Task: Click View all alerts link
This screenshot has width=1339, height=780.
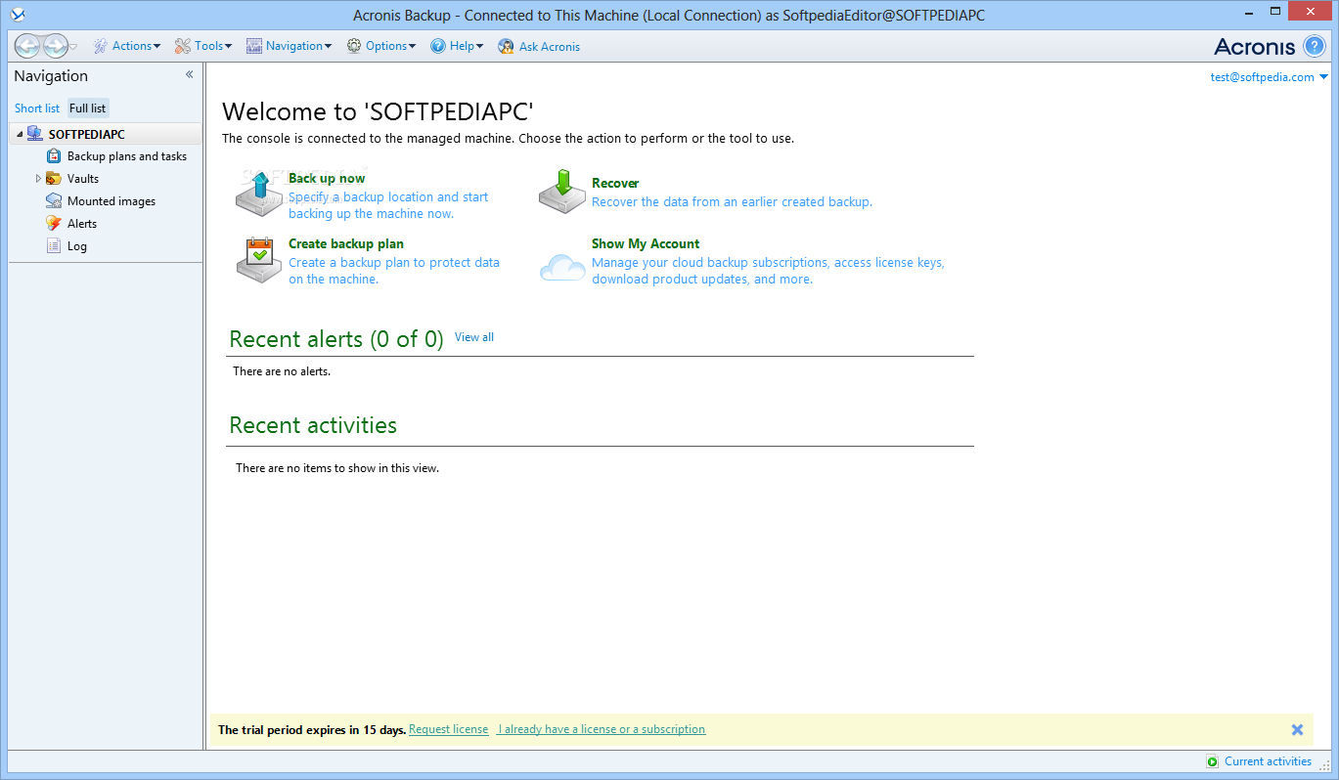Action: pyautogui.click(x=474, y=337)
